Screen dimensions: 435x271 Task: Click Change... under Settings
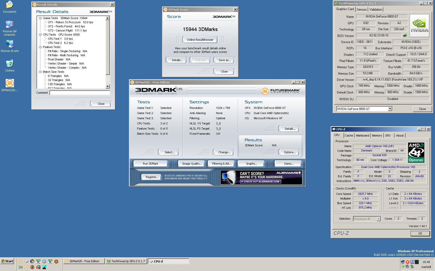coord(224,152)
